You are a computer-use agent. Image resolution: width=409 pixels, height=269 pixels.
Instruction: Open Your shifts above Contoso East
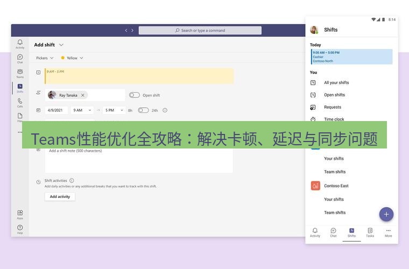click(x=334, y=159)
